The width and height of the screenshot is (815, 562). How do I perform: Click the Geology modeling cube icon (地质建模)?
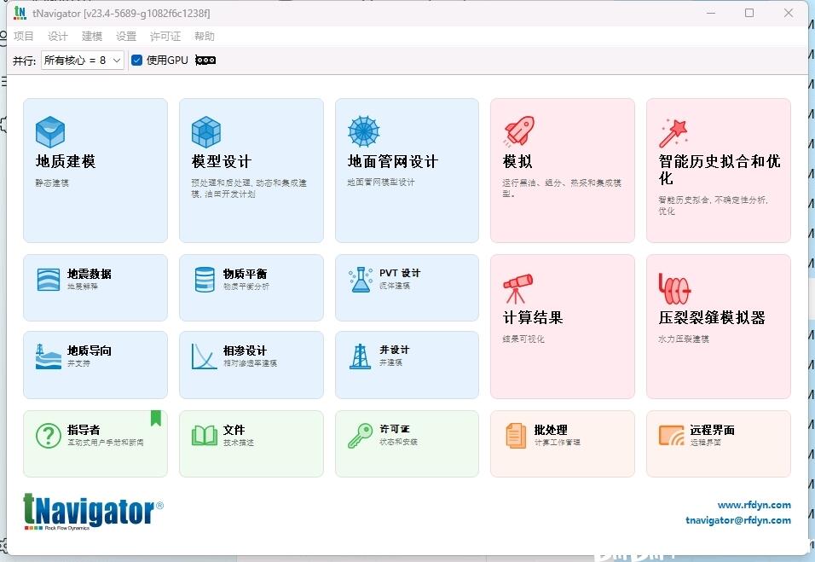click(x=50, y=131)
